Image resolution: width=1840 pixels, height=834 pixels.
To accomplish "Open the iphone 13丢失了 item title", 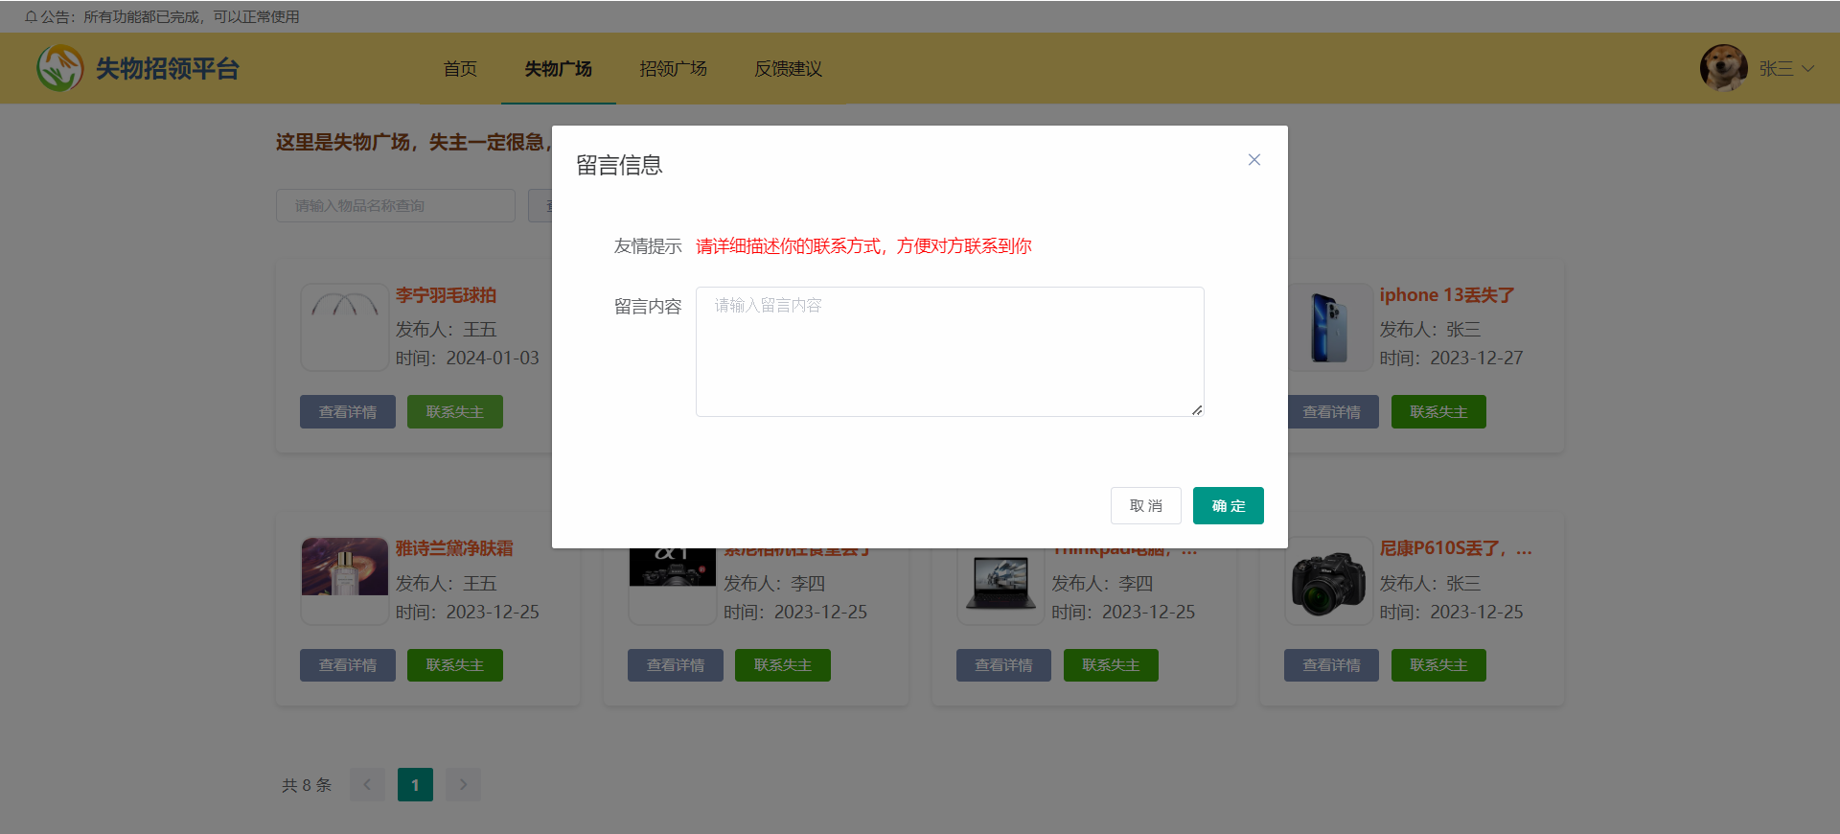I will click(1447, 295).
